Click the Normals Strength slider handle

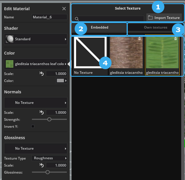tap(49, 119)
